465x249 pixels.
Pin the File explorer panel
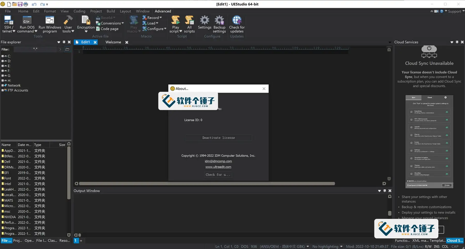[64, 42]
